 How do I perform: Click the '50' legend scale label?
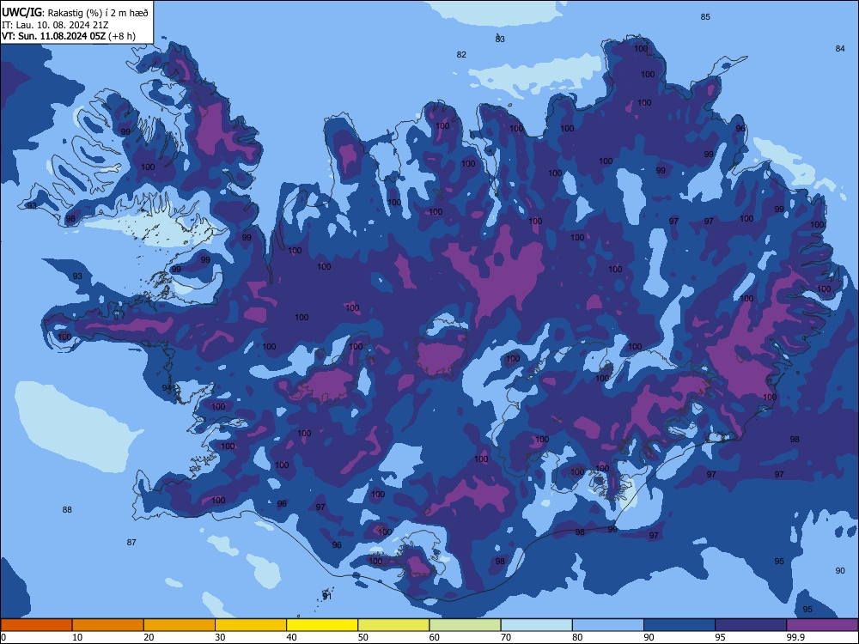point(363,637)
